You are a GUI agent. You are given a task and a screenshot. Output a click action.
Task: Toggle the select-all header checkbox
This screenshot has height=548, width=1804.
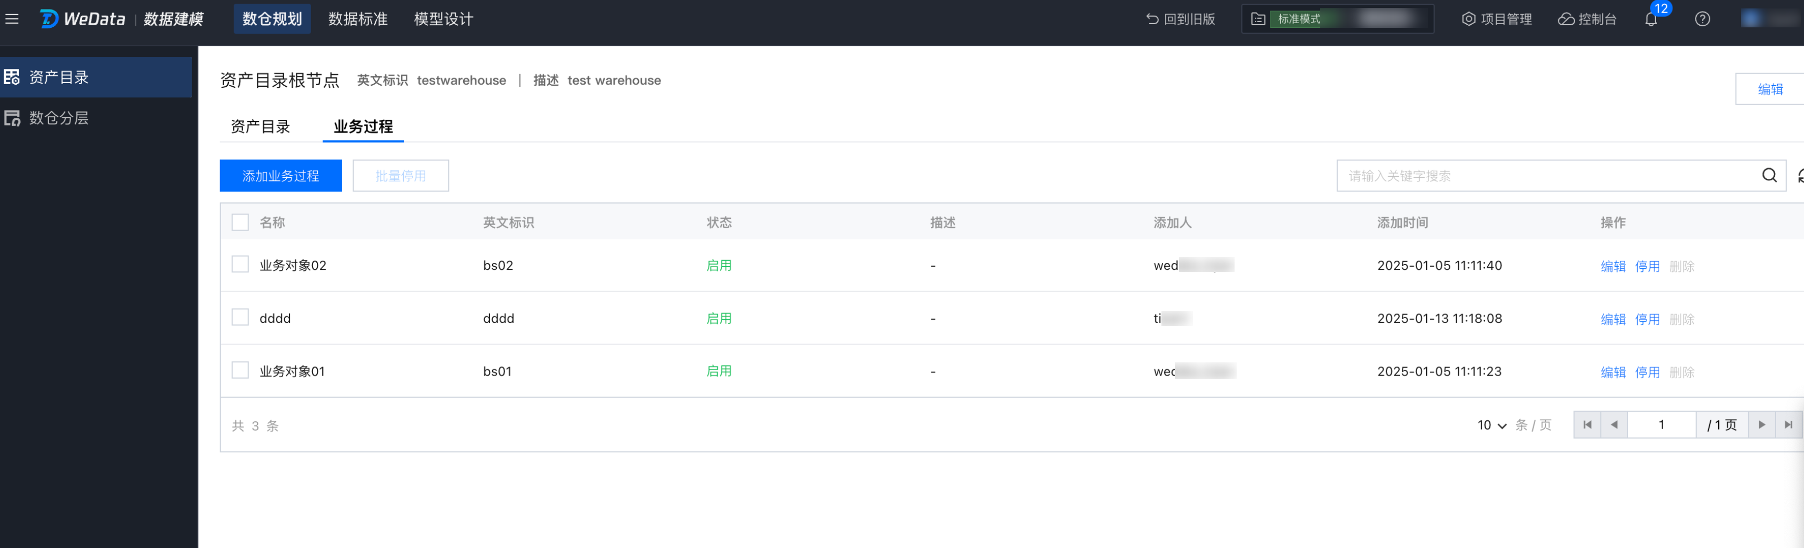pos(240,222)
